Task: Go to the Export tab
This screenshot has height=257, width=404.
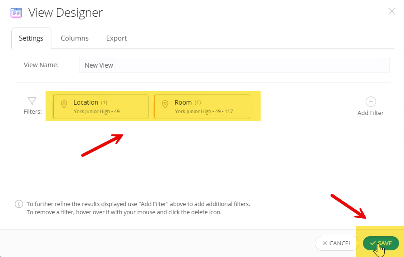Action: click(116, 38)
